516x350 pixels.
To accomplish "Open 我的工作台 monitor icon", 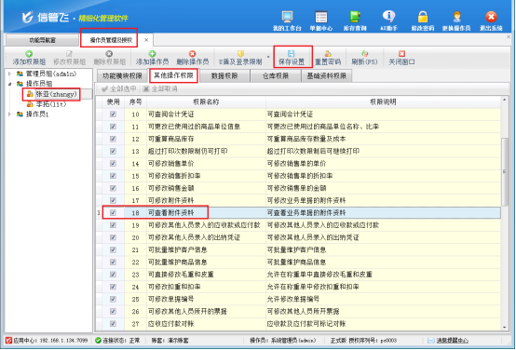I will tap(287, 17).
